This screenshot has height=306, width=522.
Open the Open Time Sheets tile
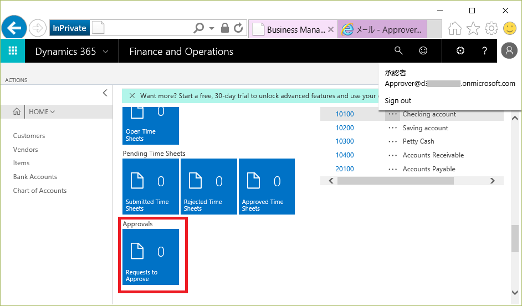point(151,125)
